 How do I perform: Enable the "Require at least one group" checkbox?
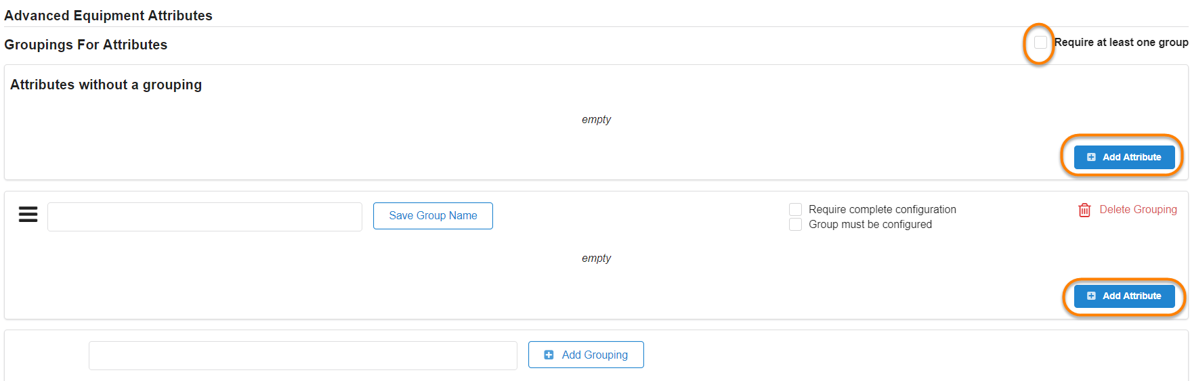coord(1040,43)
